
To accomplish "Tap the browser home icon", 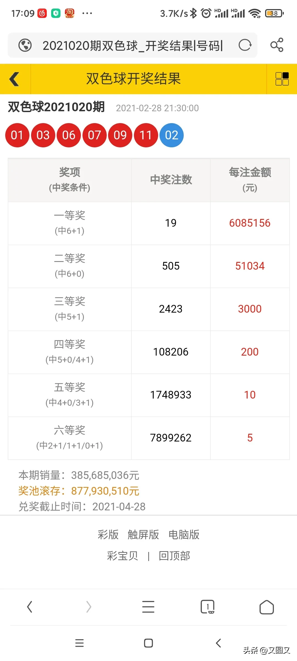I will pos(266,607).
